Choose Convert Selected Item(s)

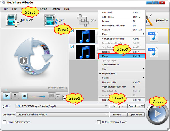point(122,39)
